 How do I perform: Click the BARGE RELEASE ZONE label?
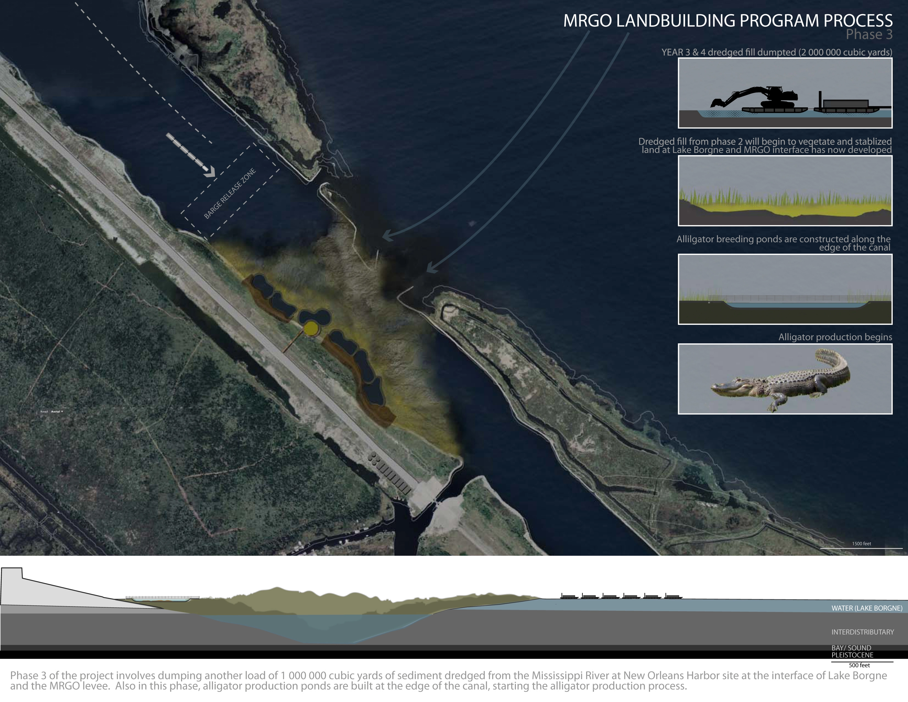coord(230,193)
